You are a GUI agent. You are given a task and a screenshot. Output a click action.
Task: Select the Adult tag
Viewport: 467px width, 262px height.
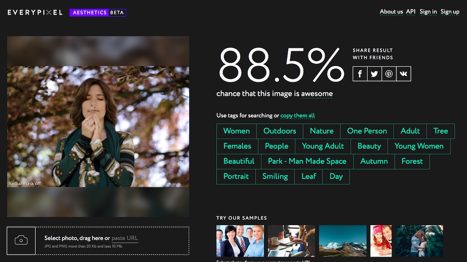[410, 131]
